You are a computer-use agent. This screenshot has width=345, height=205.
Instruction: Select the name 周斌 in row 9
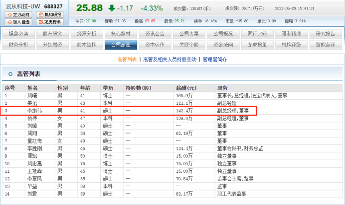pos(32,156)
